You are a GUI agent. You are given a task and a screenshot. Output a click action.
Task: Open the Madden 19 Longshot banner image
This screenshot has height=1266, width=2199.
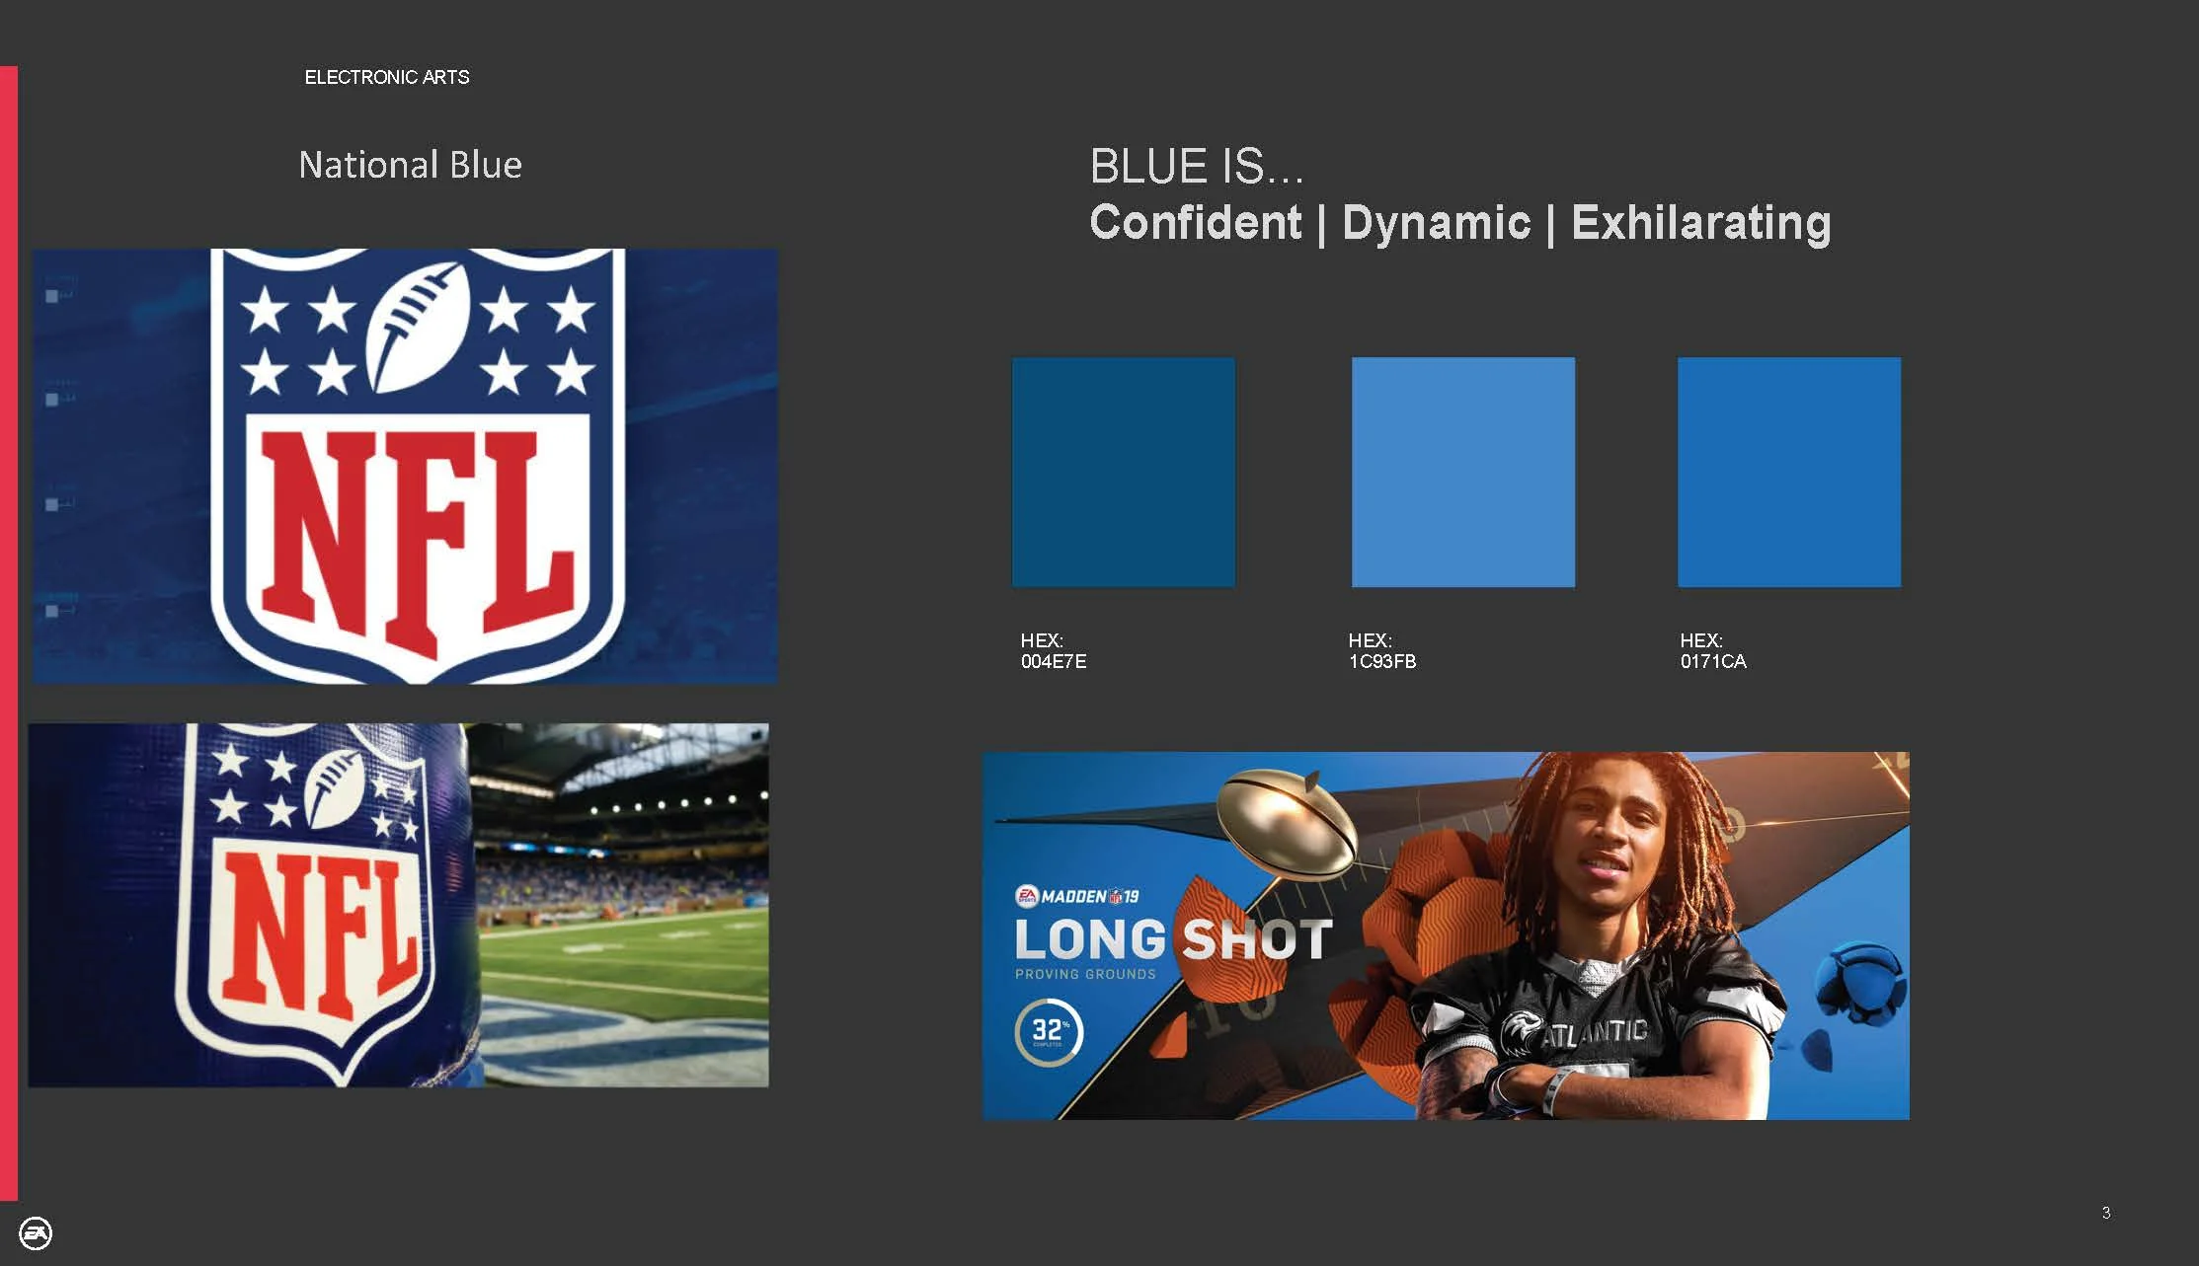coord(1445,935)
